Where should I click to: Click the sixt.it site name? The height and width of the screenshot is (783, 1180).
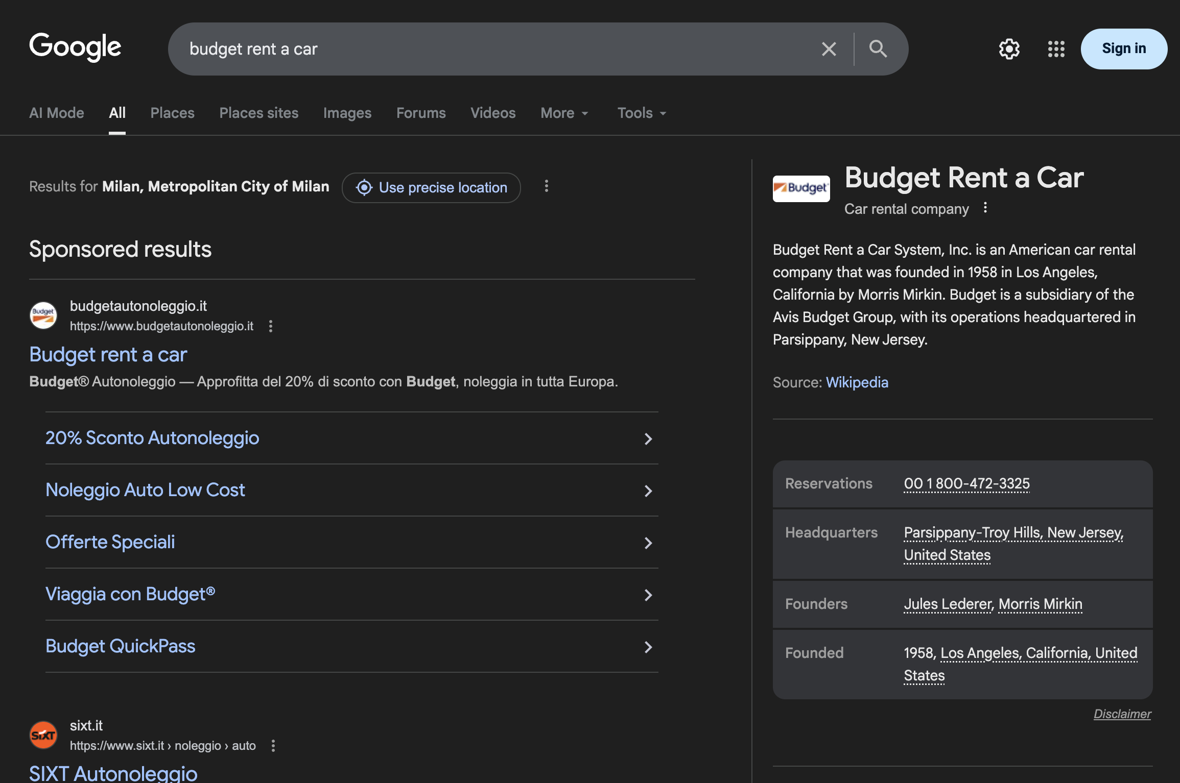pos(86,725)
